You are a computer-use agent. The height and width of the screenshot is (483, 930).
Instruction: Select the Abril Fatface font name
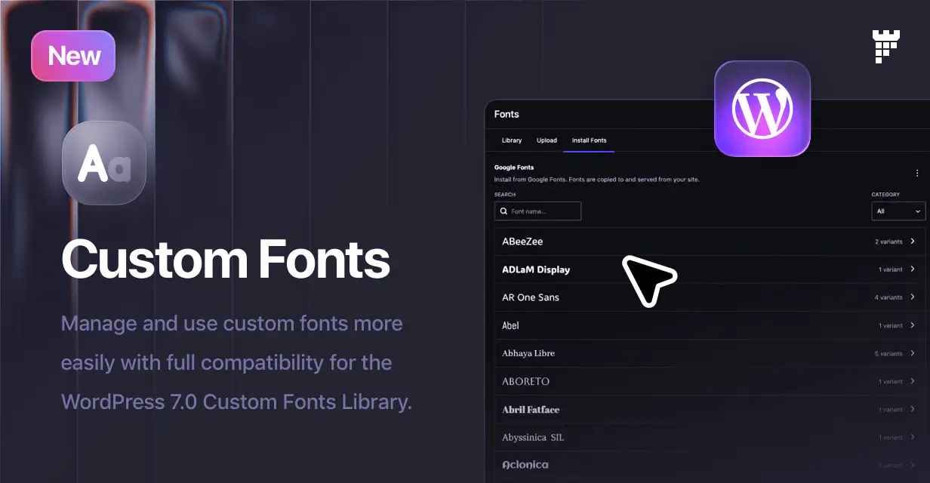(x=531, y=409)
